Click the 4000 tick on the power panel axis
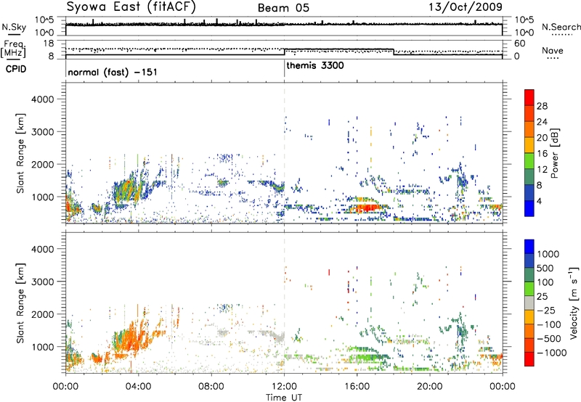Viewport: 581px width, 402px height. [42, 99]
